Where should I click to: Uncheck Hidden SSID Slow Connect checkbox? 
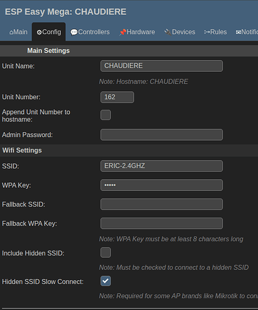[105, 281]
